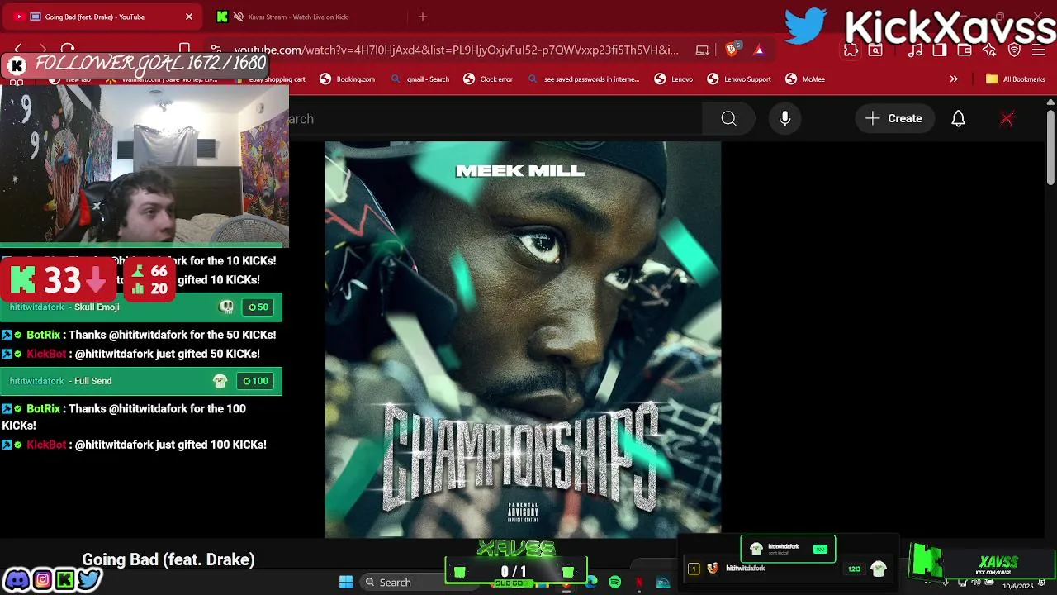Open Microsoft Edge from taskbar

coord(591,583)
